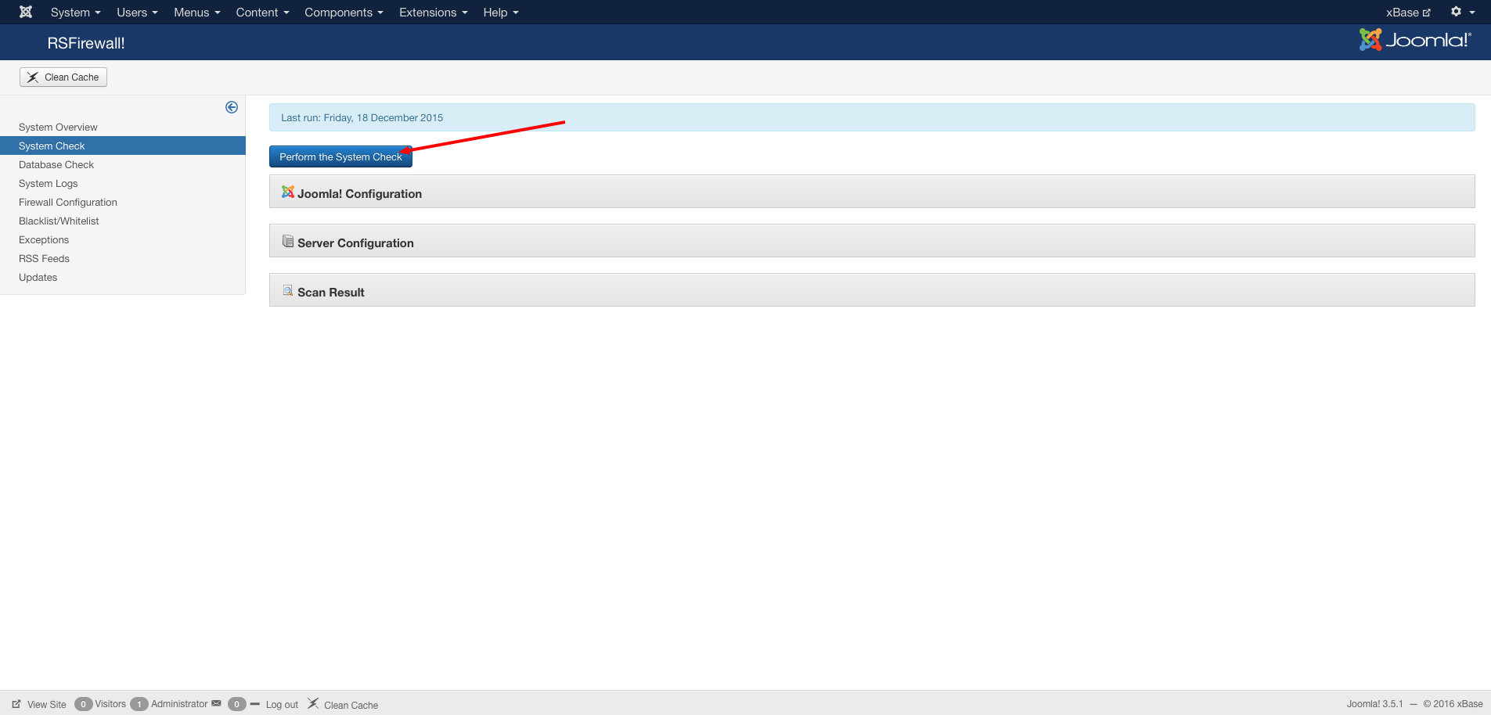This screenshot has width=1491, height=715.
Task: Open the Users menu
Action: (137, 13)
